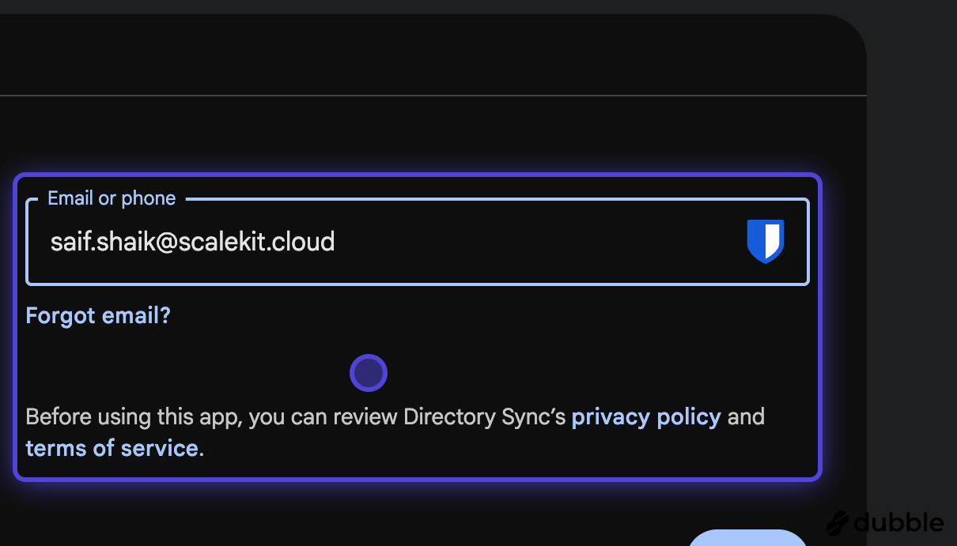Click the "dubble" watermark text
This screenshot has width=957, height=546.
tap(899, 523)
